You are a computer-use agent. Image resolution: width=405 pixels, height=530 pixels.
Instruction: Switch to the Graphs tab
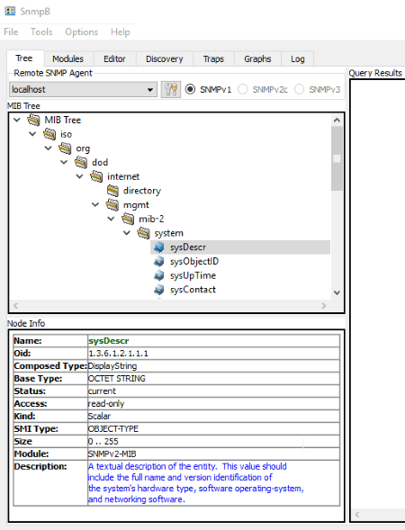[257, 58]
